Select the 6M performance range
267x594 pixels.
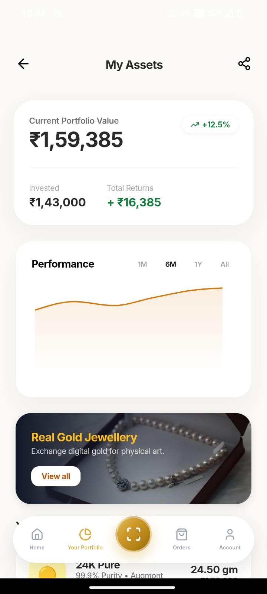171,264
